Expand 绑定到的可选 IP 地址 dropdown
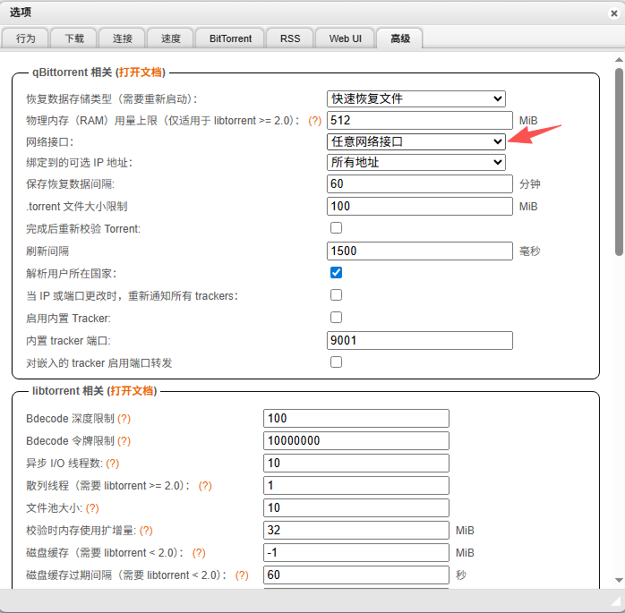This screenshot has width=625, height=613. pyautogui.click(x=415, y=163)
